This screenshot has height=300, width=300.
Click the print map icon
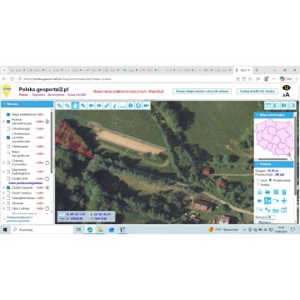pyautogui.click(x=131, y=106)
